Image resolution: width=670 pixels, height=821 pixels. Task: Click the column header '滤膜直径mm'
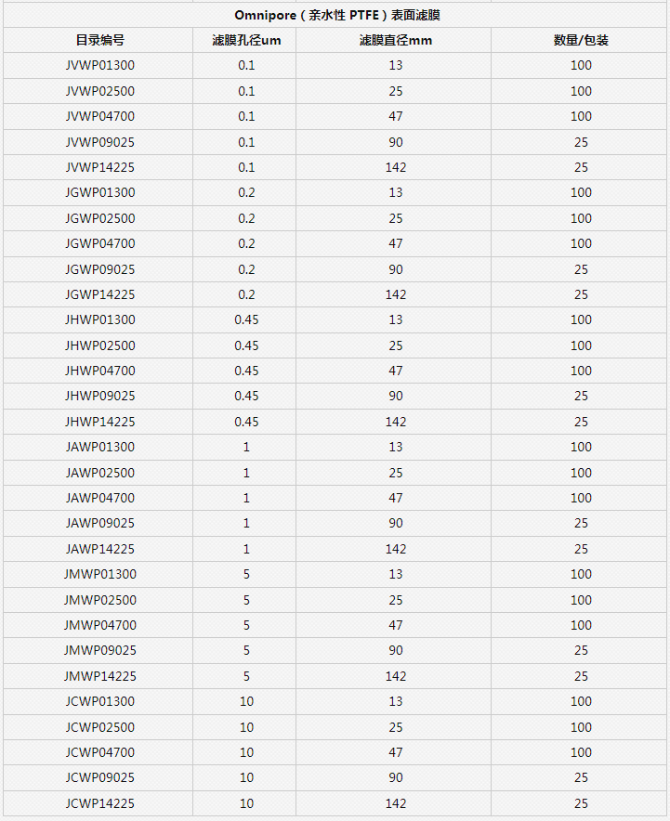[x=396, y=40]
